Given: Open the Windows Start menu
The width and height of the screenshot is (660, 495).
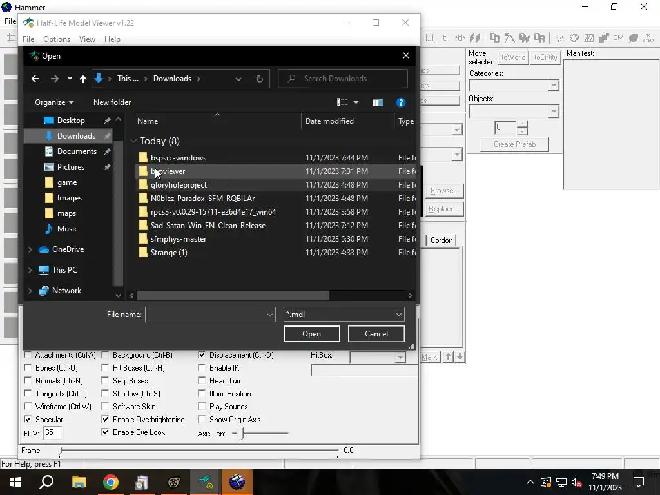Looking at the screenshot, I should (x=15, y=482).
